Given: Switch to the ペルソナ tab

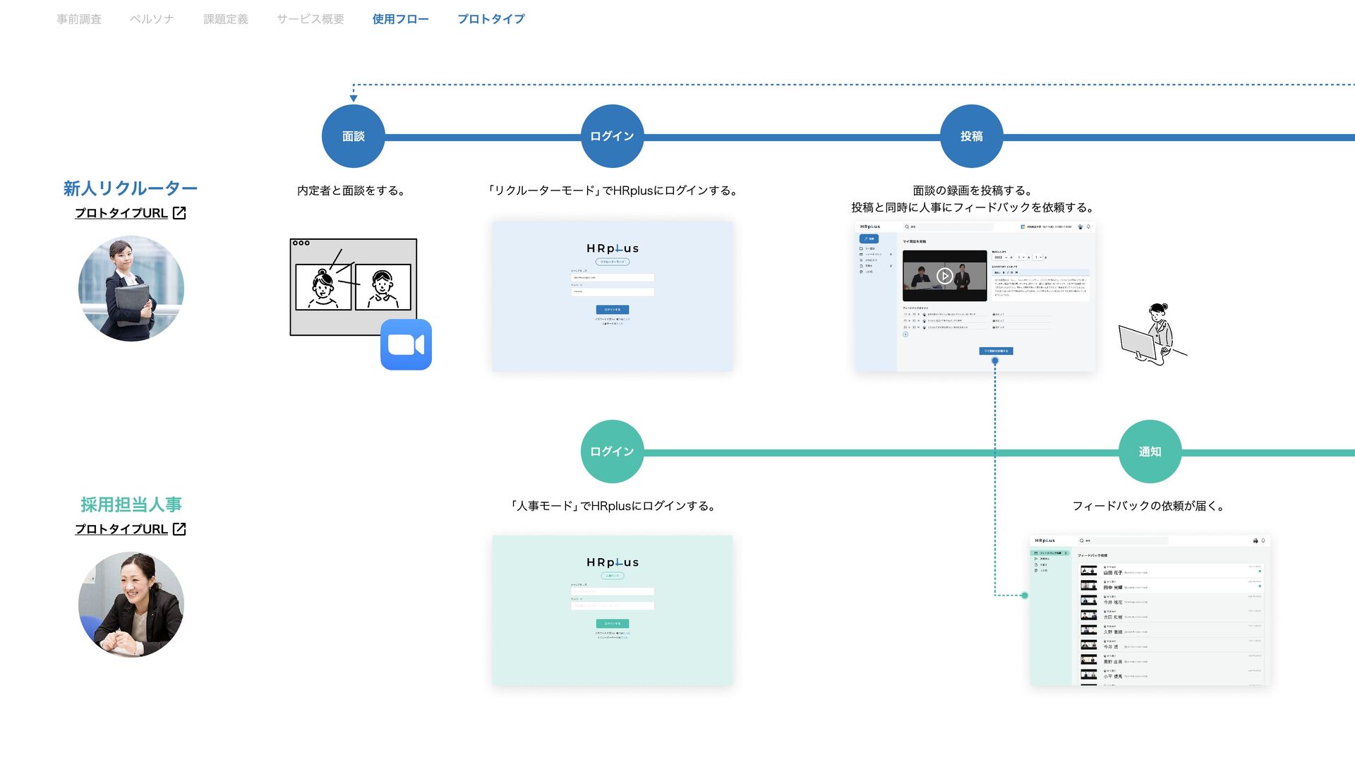Looking at the screenshot, I should (x=152, y=19).
